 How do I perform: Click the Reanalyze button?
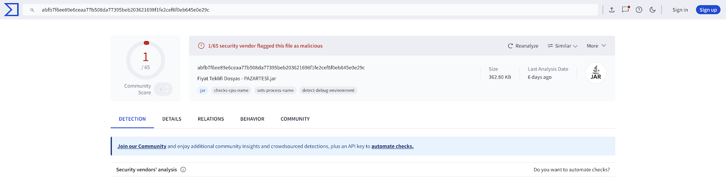point(523,46)
